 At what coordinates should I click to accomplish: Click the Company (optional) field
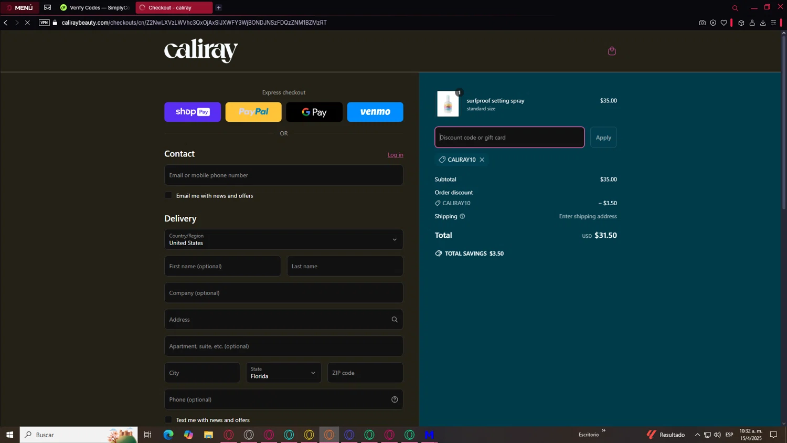(284, 293)
